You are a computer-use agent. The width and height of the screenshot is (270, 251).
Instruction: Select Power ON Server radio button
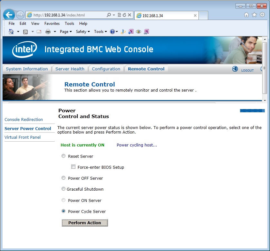coord(63,200)
